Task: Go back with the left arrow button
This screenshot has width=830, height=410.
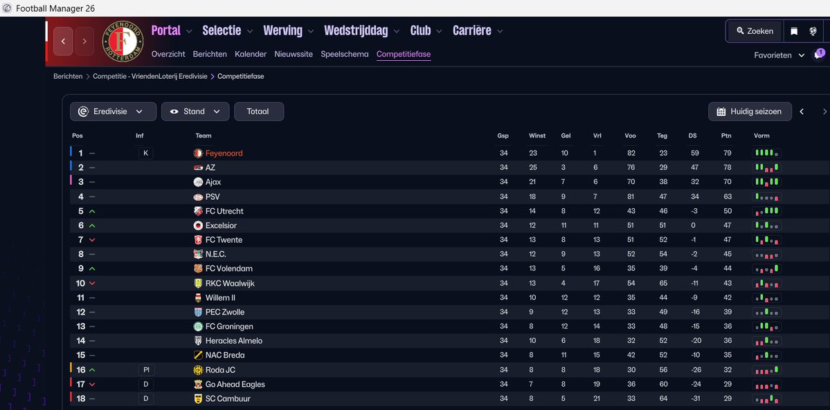Action: 63,41
